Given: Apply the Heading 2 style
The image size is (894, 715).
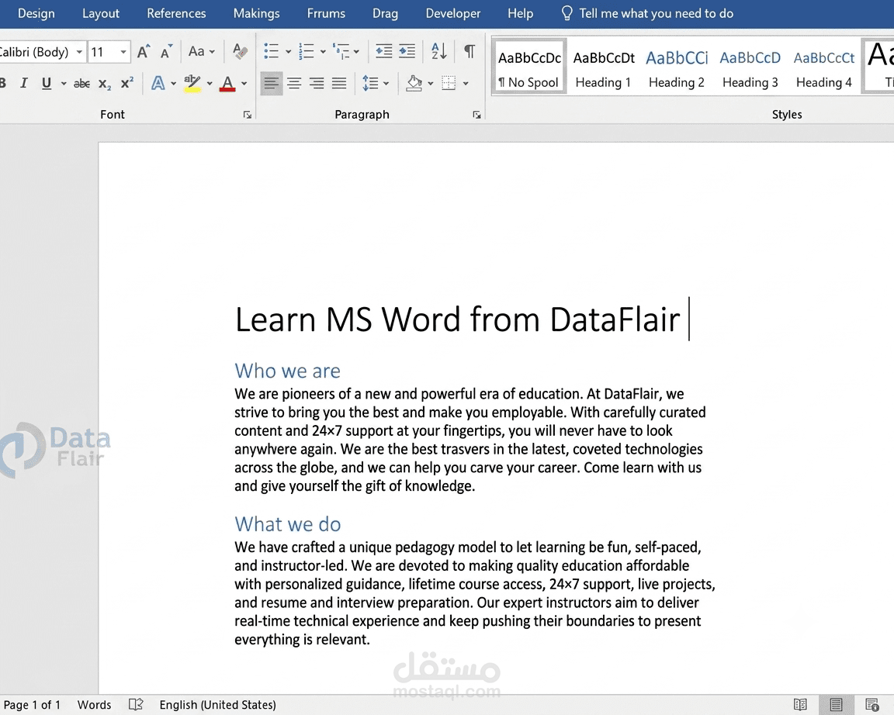Looking at the screenshot, I should 677,70.
